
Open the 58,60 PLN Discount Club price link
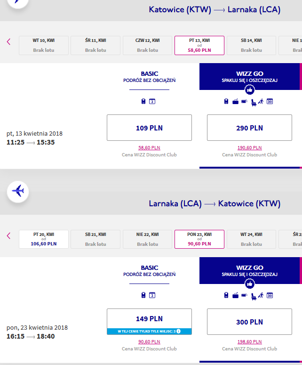149,147
